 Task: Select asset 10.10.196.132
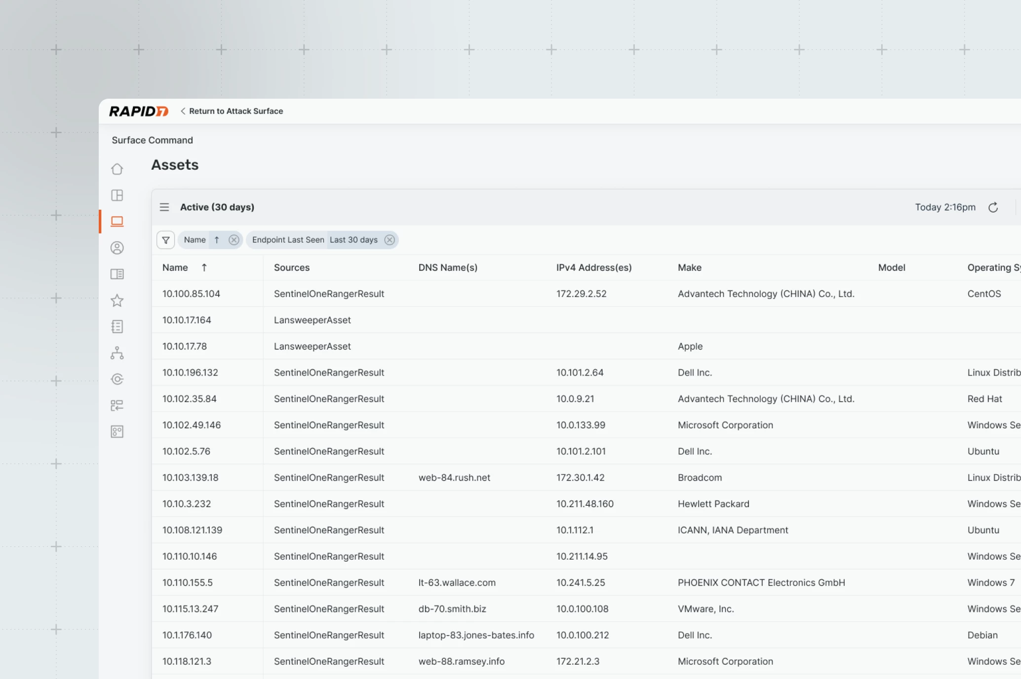click(190, 373)
